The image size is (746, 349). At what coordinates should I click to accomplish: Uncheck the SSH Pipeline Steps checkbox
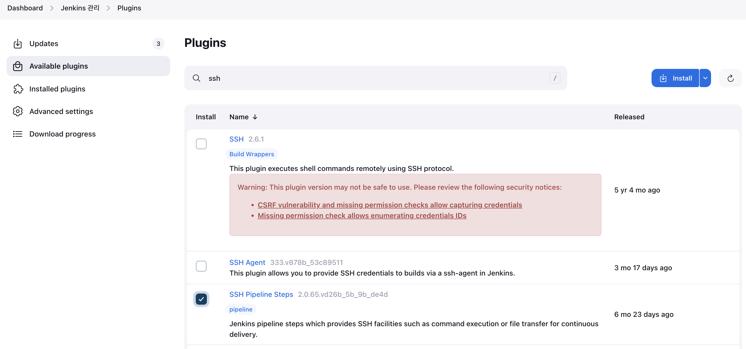201,299
